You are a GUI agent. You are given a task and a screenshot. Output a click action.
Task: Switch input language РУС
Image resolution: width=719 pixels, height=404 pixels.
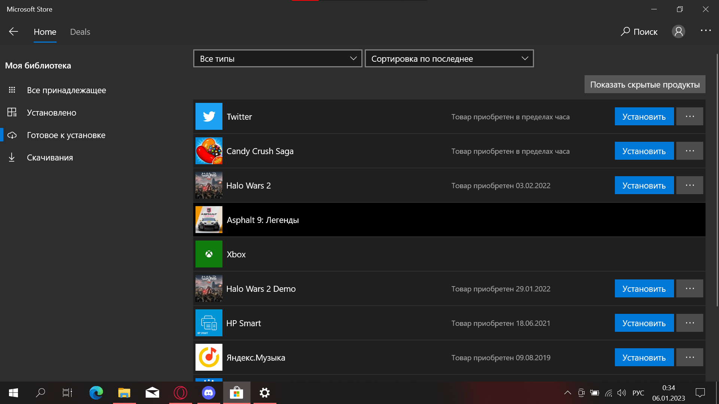click(638, 393)
